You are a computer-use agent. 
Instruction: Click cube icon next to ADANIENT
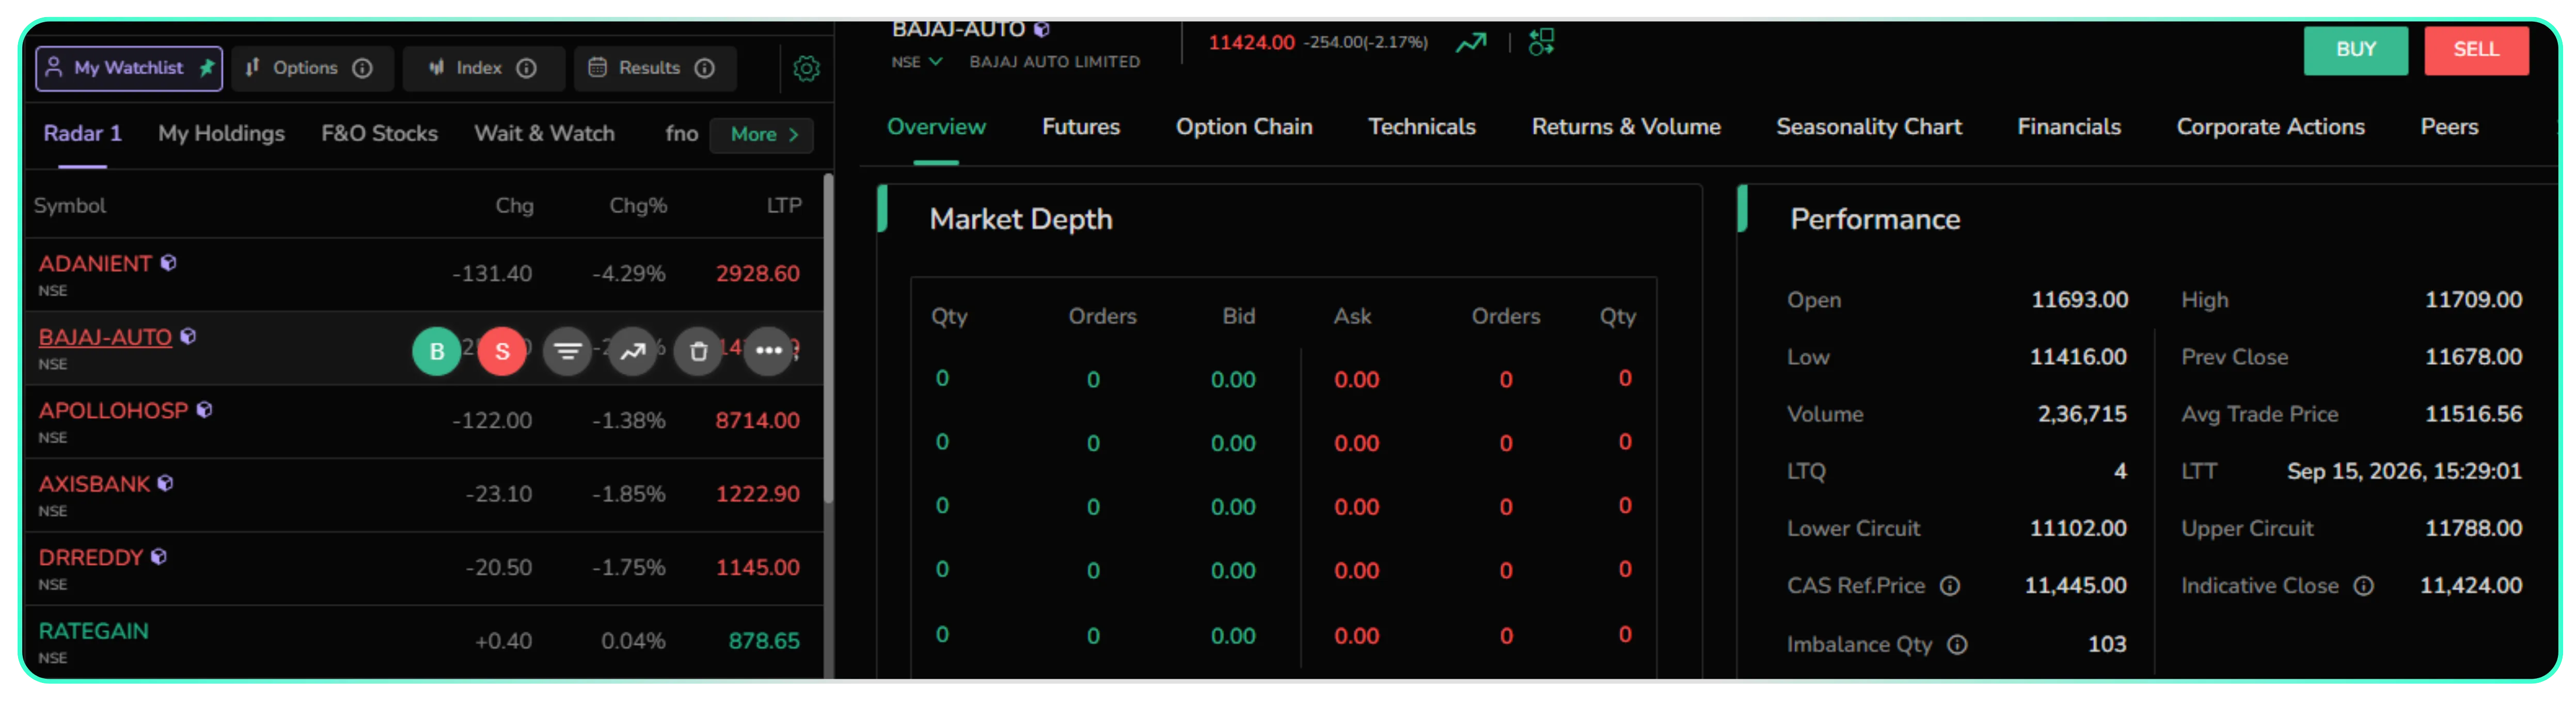(x=168, y=263)
